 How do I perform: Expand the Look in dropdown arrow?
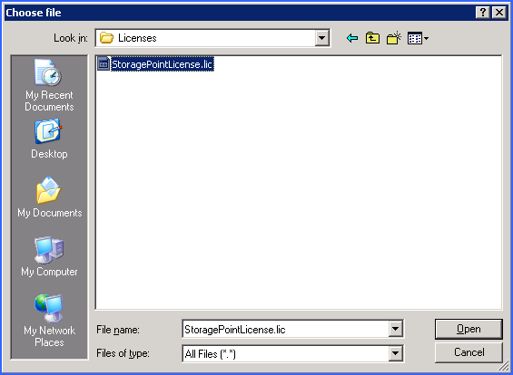pos(322,38)
